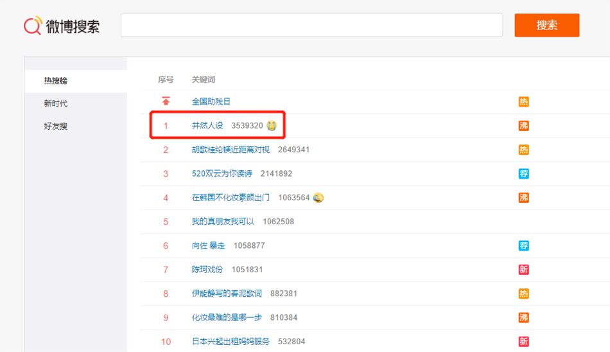Open the 好友搜 sidebar tab
The height and width of the screenshot is (352, 610).
point(56,126)
